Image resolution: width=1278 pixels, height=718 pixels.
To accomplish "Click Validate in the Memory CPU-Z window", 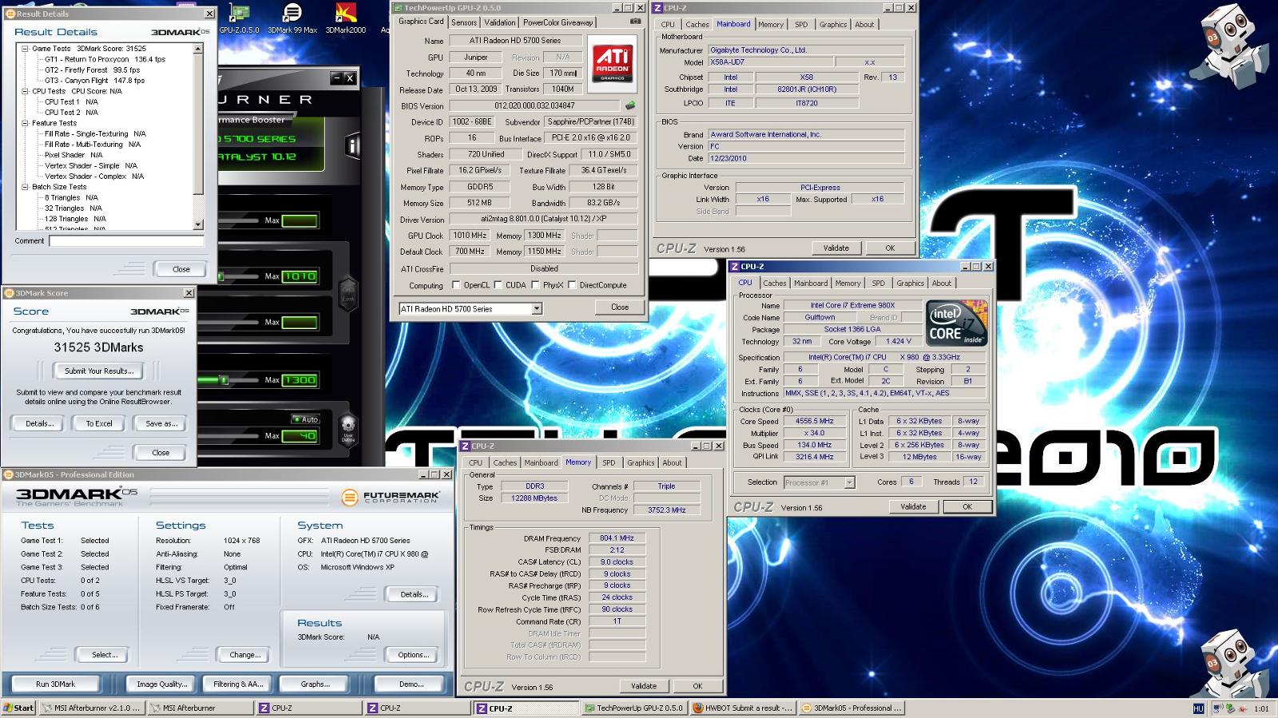I will pyautogui.click(x=644, y=686).
